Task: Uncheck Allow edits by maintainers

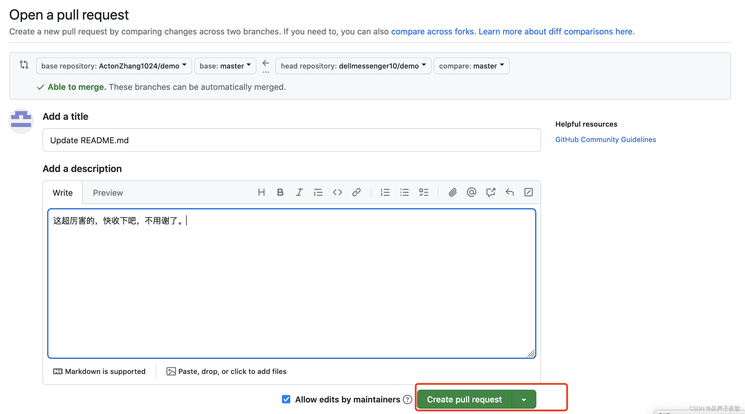Action: 286,399
